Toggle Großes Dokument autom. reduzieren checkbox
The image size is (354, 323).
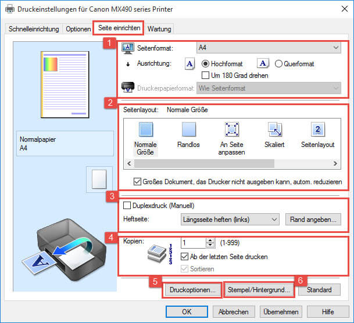[x=137, y=182]
